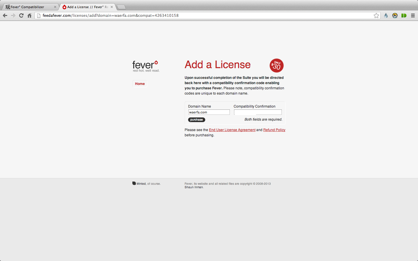
Task: Click the Minted leaf icon in footer
Action: [x=134, y=183]
